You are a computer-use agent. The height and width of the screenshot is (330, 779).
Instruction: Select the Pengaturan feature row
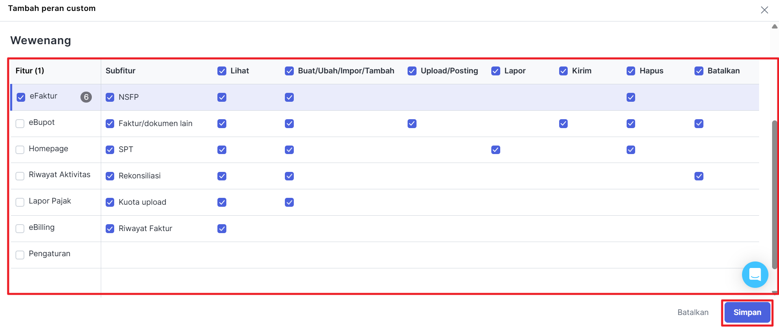point(50,254)
